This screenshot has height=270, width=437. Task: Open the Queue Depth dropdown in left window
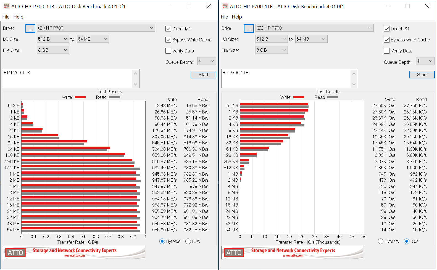click(x=206, y=61)
